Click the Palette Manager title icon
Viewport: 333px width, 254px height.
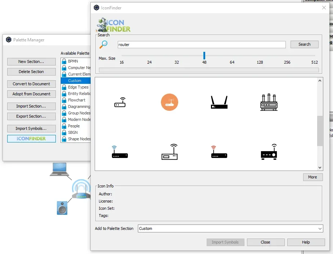(9, 40)
